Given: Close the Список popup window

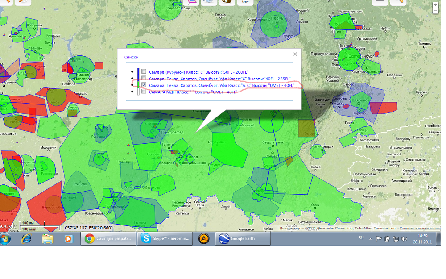Looking at the screenshot, I should click(x=295, y=54).
